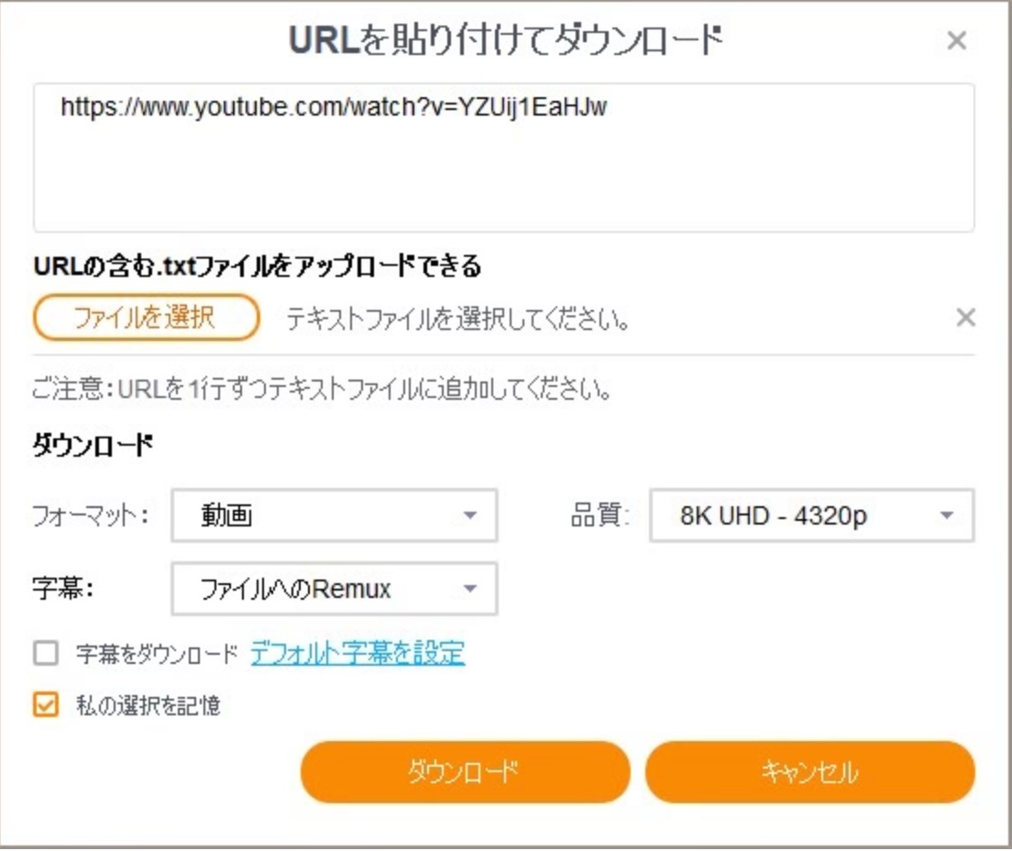This screenshot has height=851, width=1012.
Task: Click the arrow on the format combo box
Action: coord(470,515)
